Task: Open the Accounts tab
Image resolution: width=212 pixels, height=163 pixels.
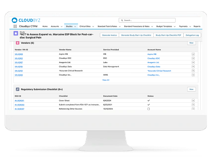Action: click(55, 26)
